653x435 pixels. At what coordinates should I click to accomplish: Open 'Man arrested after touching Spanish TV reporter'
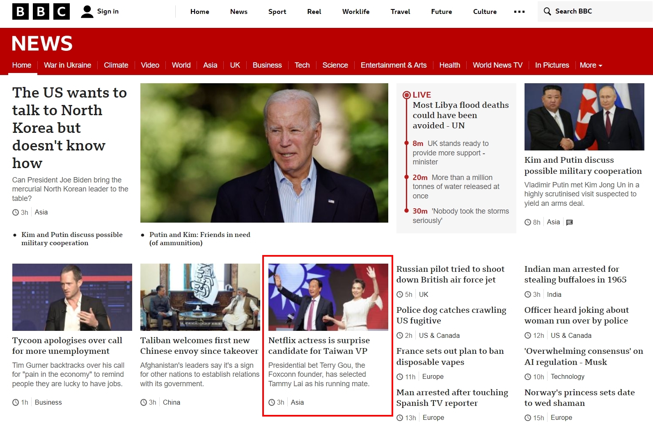point(452,398)
